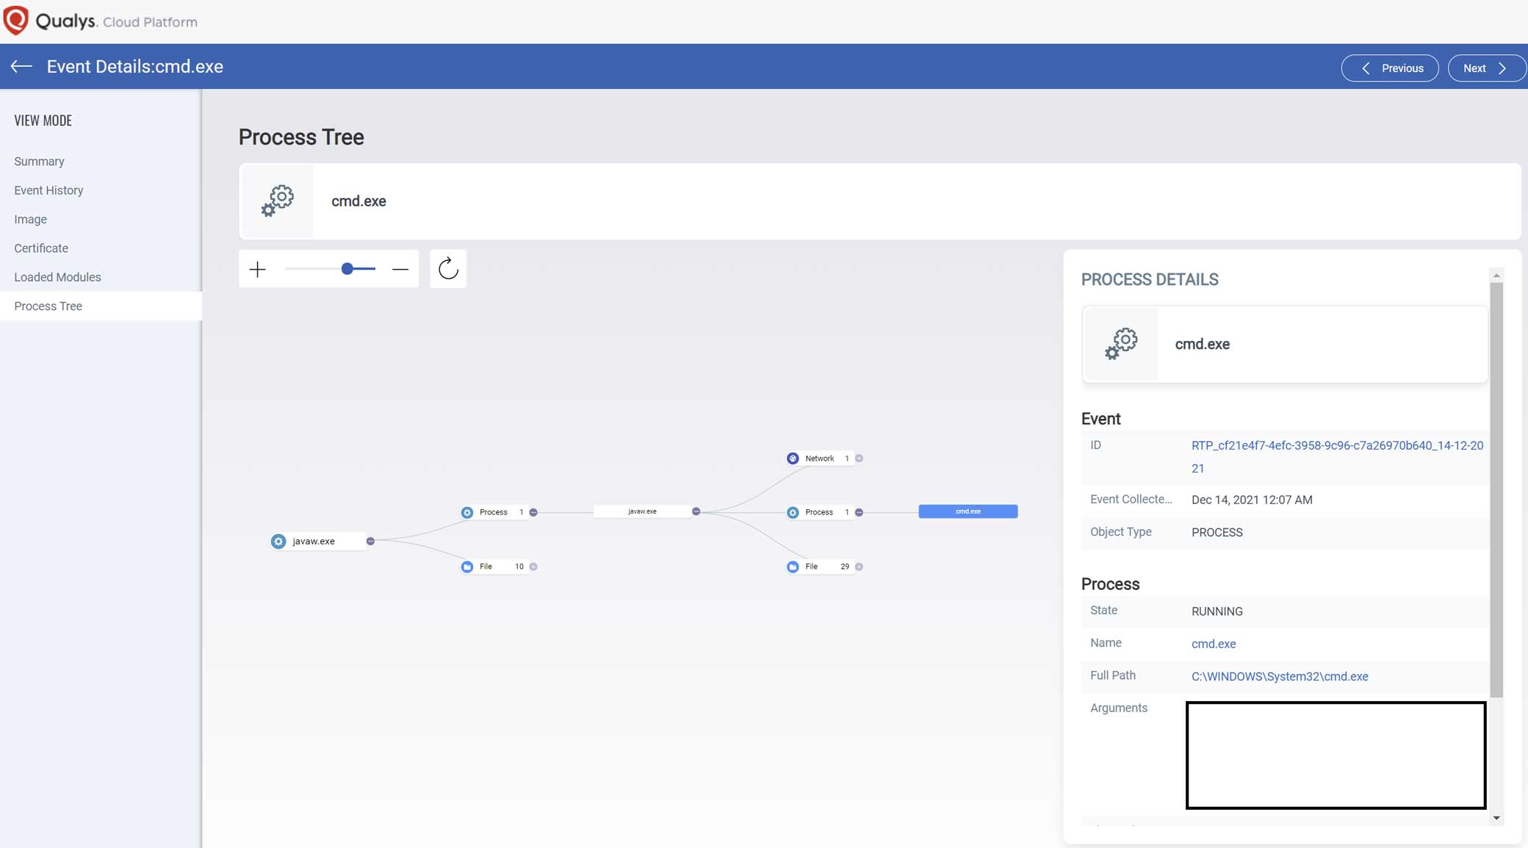Open the full path link C:\WINDOWS\System32\cmd.exe

pos(1280,676)
